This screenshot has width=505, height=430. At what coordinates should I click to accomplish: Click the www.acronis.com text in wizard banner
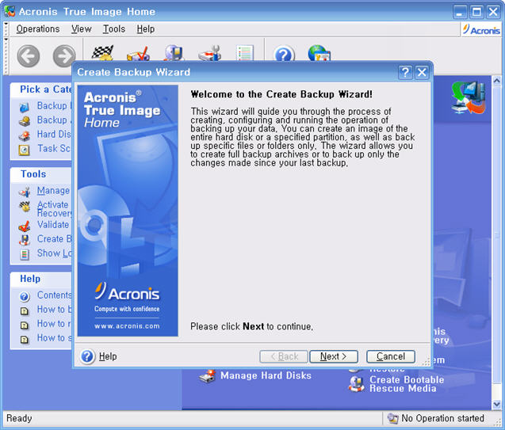pyautogui.click(x=127, y=326)
